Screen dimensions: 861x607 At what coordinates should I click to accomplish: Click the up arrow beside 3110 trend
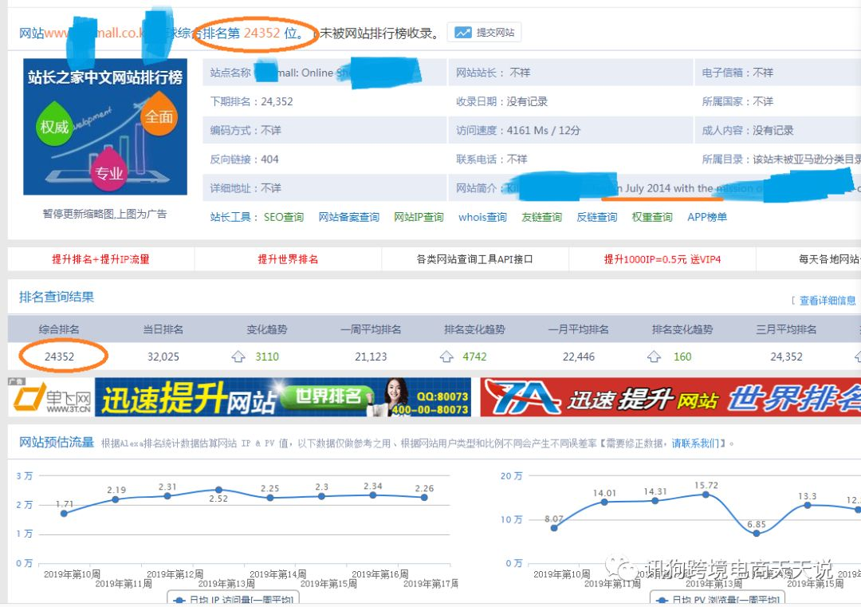point(238,357)
